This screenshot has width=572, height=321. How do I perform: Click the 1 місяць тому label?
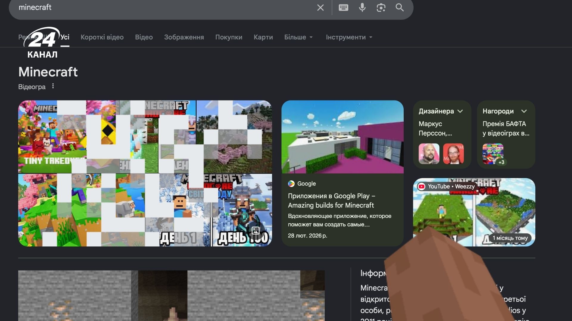pos(510,238)
